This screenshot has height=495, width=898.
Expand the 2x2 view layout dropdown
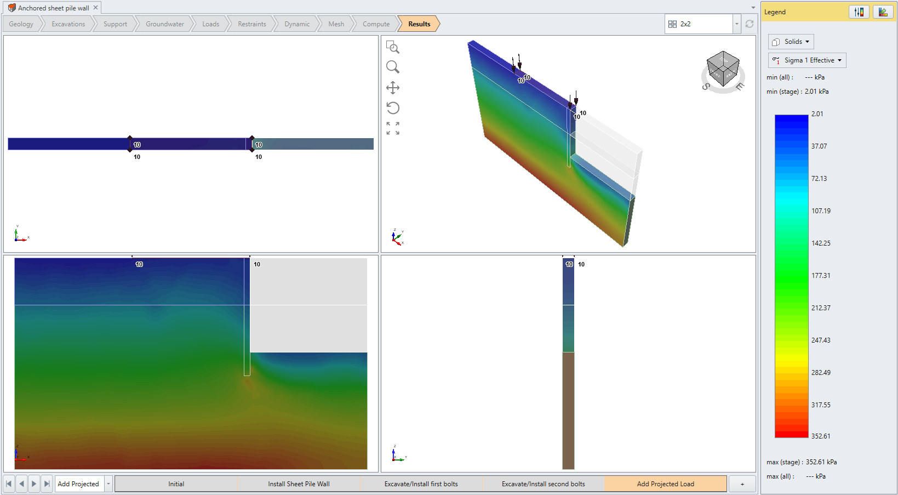[737, 24]
